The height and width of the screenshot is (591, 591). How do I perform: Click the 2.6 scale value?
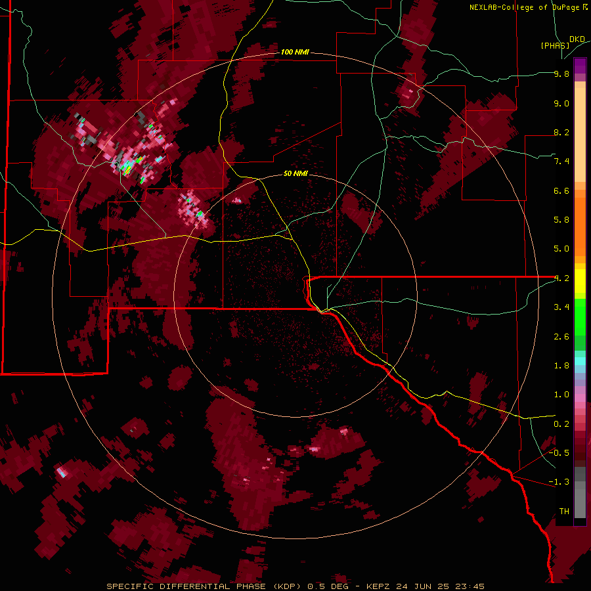[561, 337]
